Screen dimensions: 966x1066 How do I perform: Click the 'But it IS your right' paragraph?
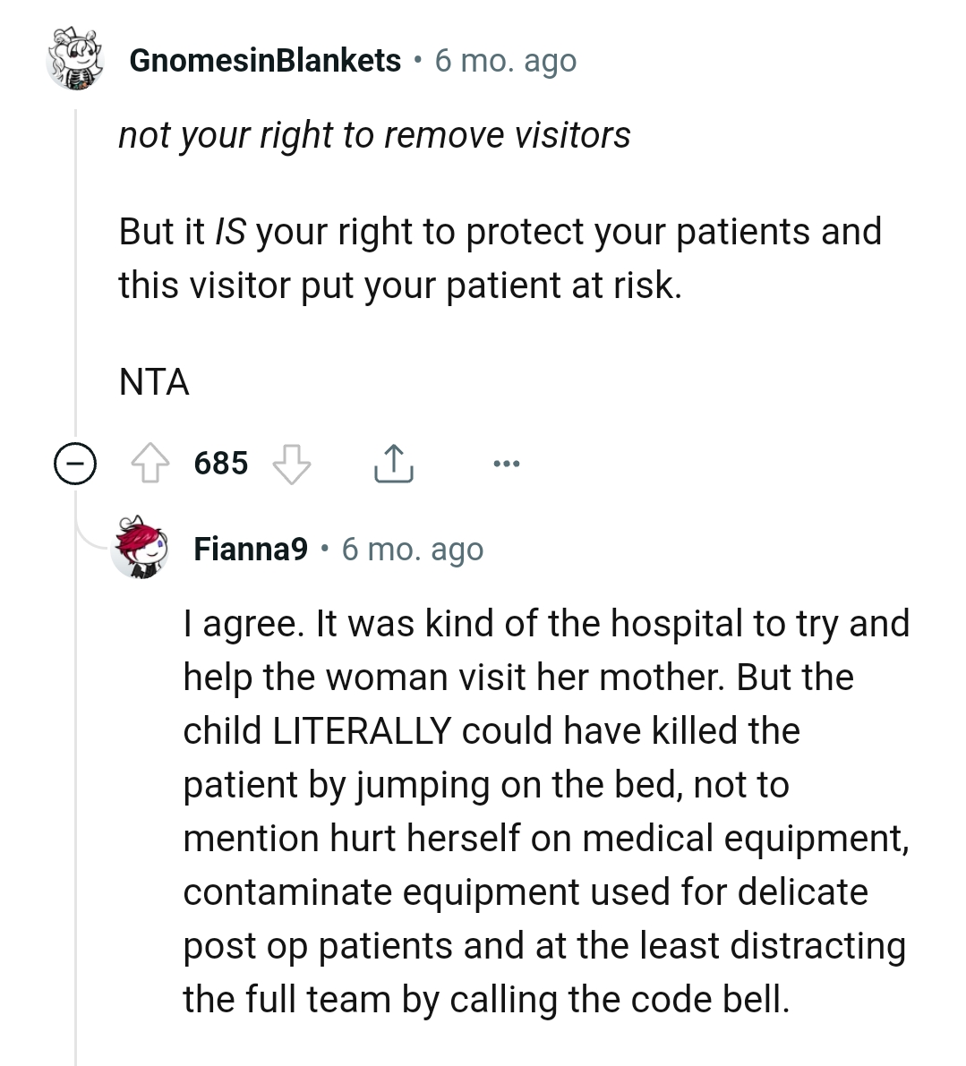point(500,258)
